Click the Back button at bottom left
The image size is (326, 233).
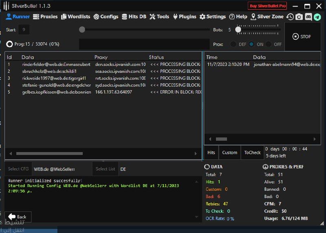click(x=18, y=217)
